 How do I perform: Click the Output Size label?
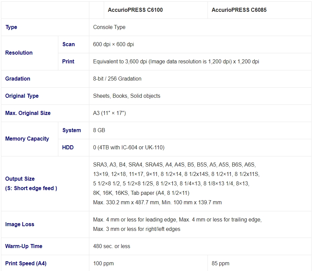pyautogui.click(x=20, y=179)
